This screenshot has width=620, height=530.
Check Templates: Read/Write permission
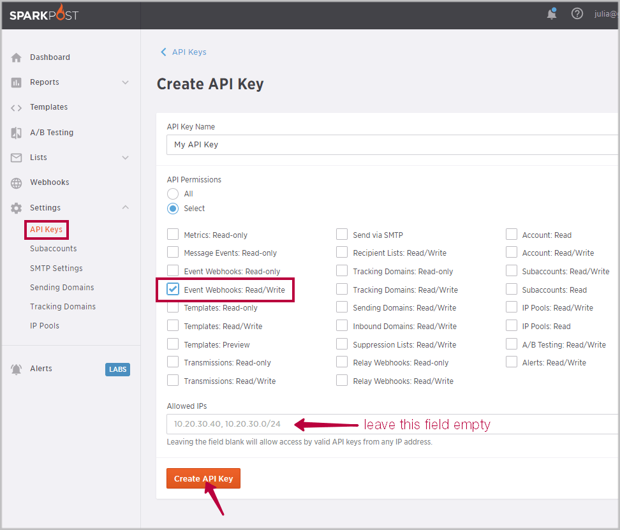[173, 326]
